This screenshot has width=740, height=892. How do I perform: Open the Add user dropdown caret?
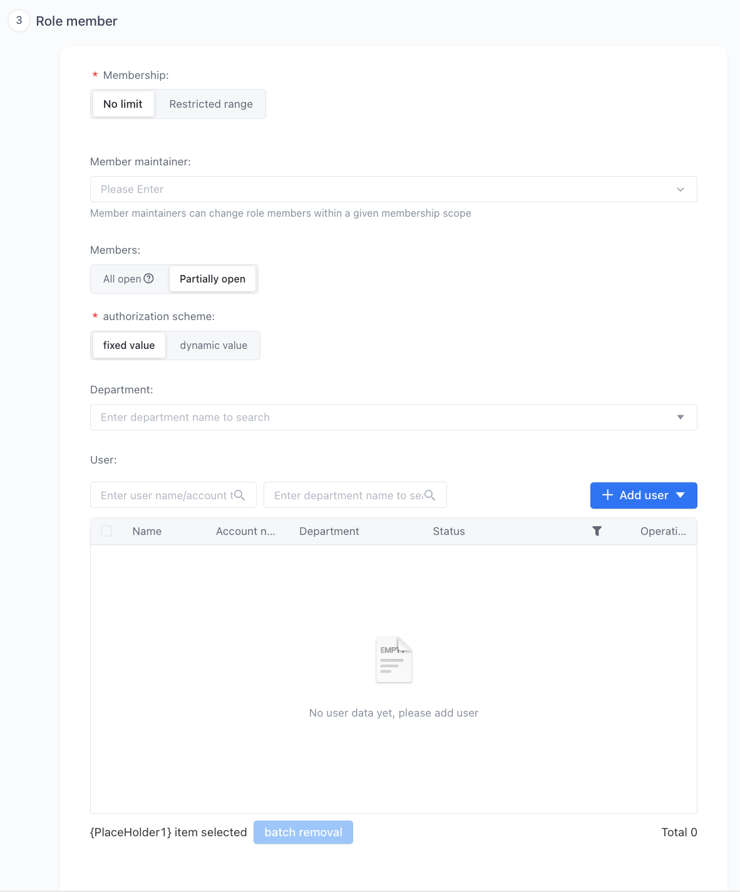681,495
